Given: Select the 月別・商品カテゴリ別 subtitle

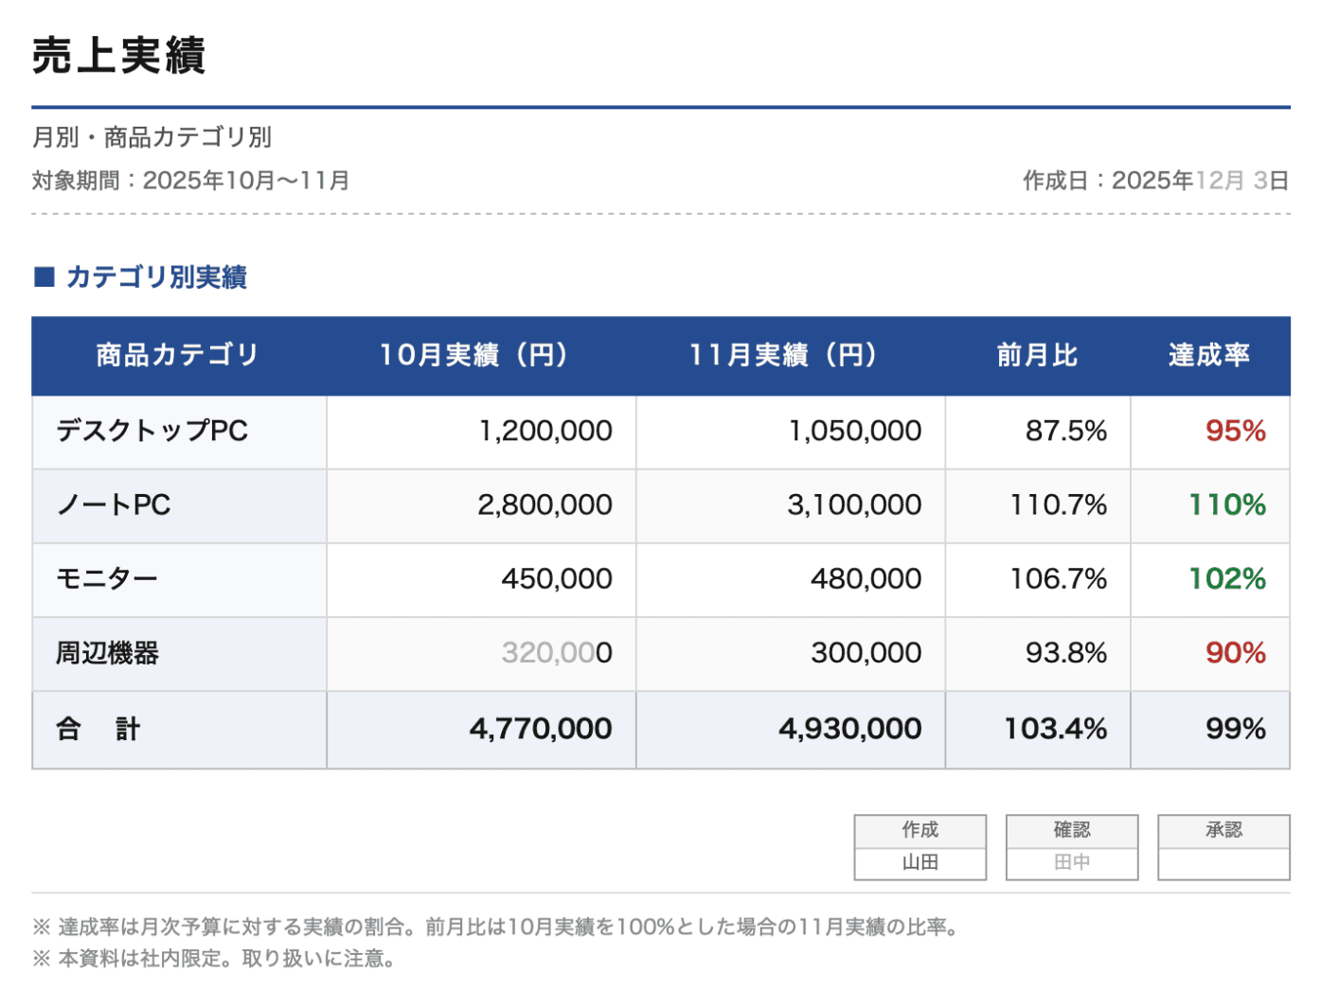Looking at the screenshot, I should tap(152, 137).
